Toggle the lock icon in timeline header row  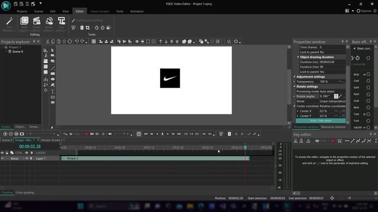click(7, 153)
